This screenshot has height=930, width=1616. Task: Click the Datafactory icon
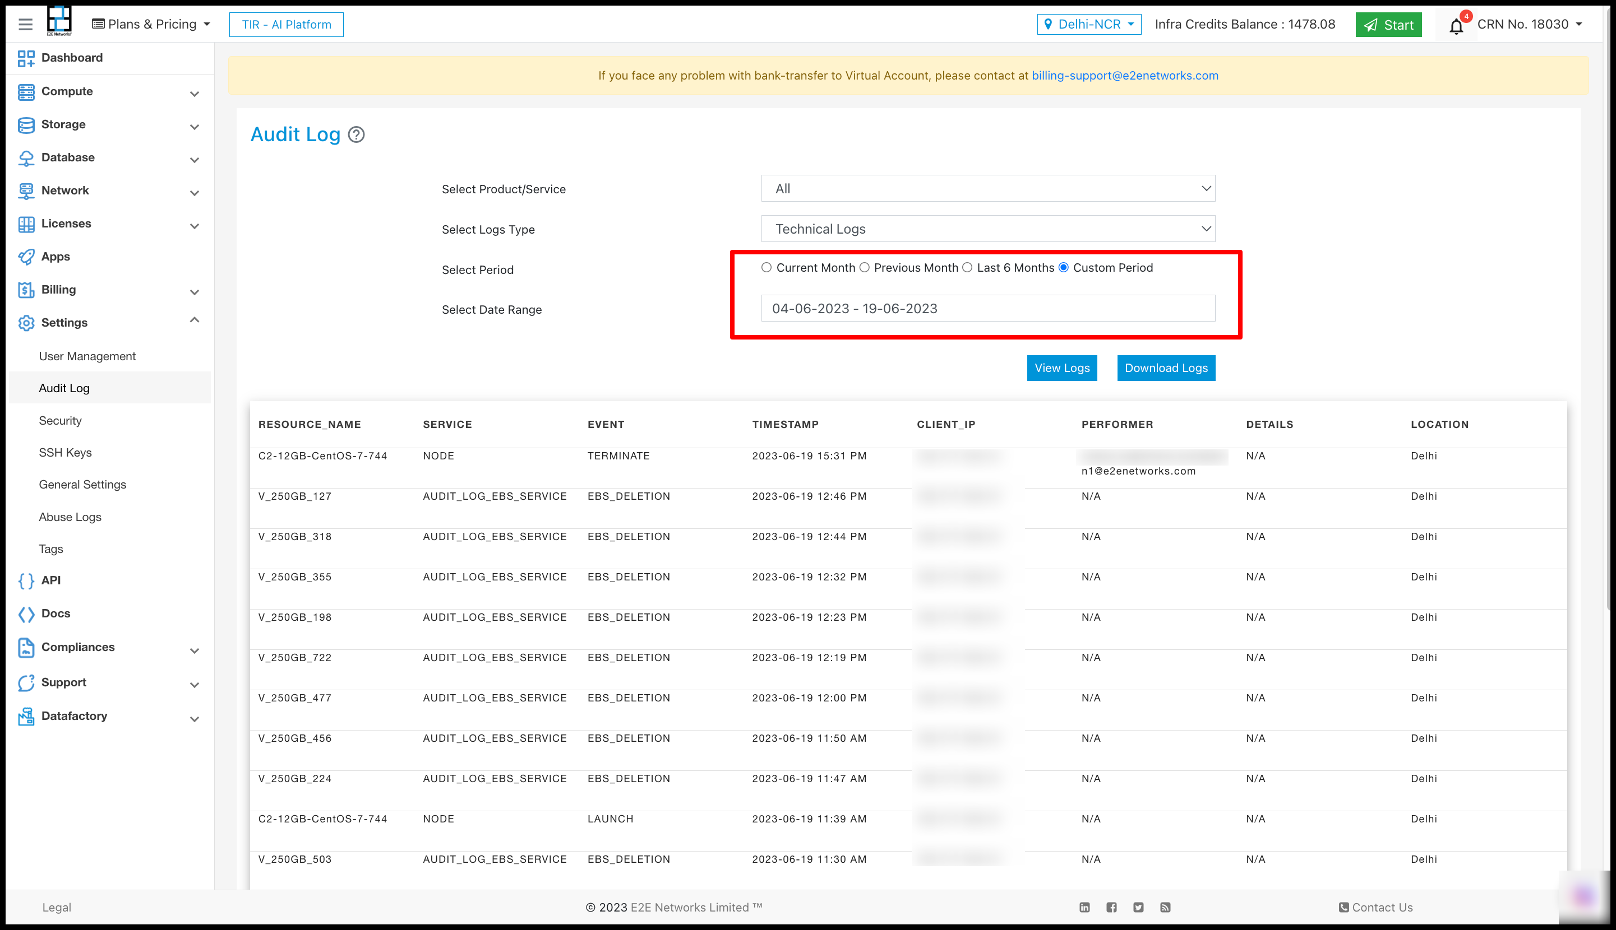26,717
